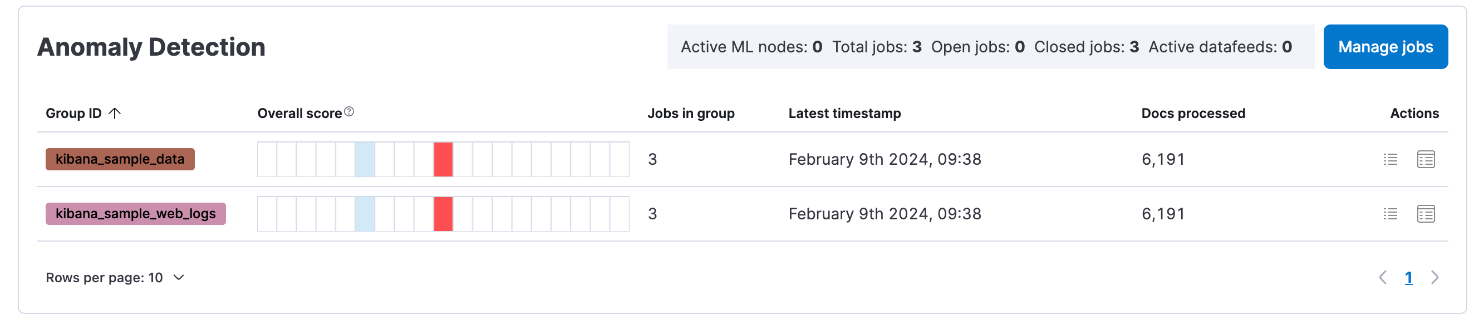This screenshot has width=1474, height=324.
Task: Click the Overall score column header
Action: pos(299,114)
